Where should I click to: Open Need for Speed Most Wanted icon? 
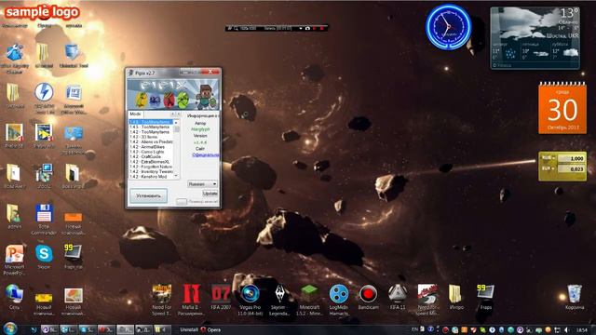pos(427,300)
